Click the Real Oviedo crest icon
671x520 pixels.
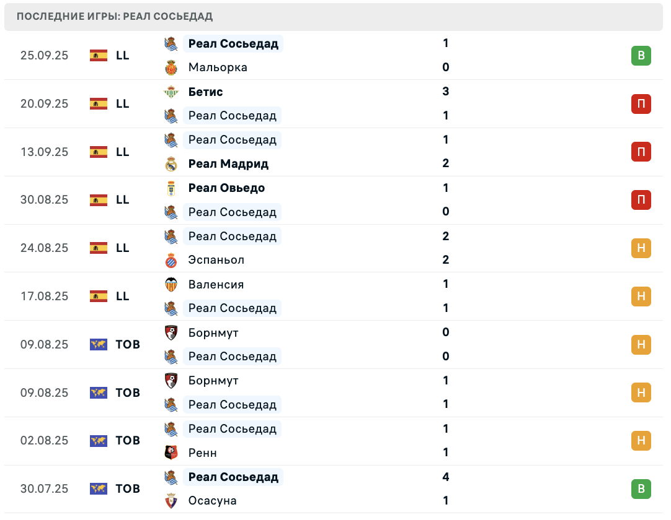coord(171,188)
